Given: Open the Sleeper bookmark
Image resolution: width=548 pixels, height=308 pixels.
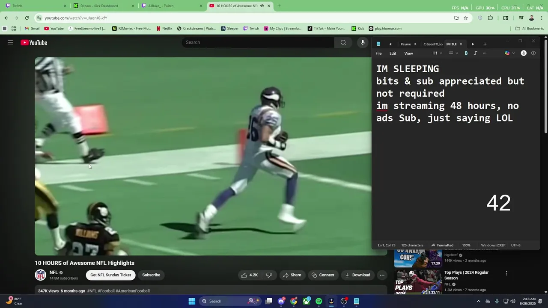Looking at the screenshot, I should (230, 29).
